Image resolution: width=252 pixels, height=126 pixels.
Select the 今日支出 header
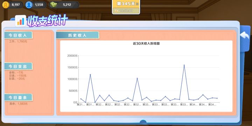[18, 66]
